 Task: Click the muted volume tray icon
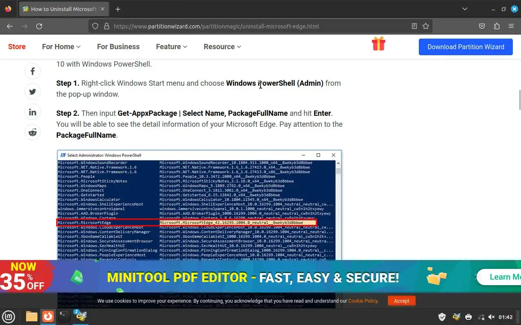click(x=492, y=317)
